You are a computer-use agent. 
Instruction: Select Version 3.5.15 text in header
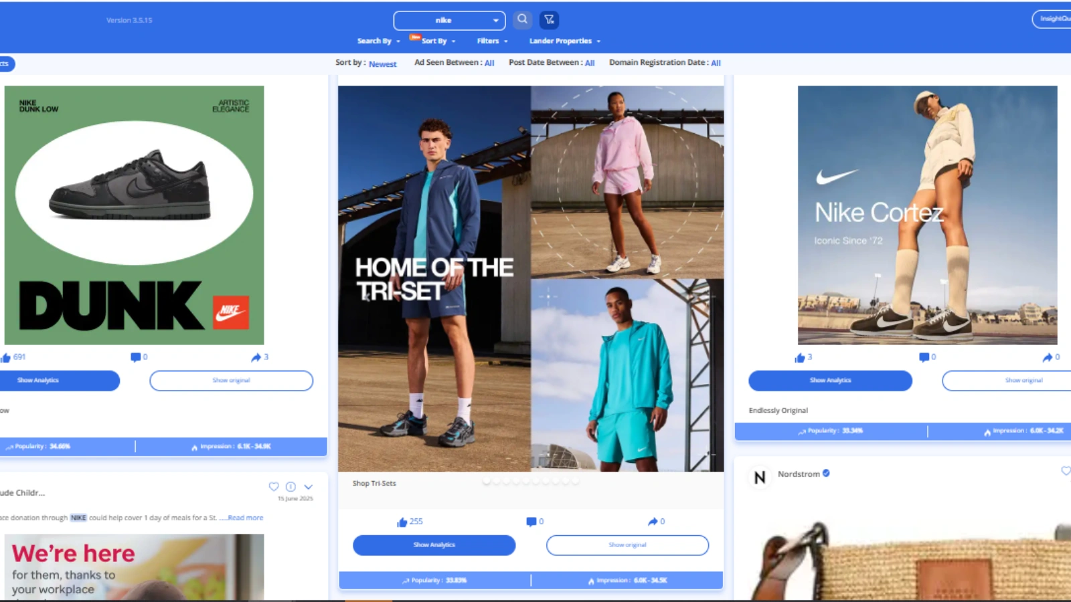click(129, 20)
